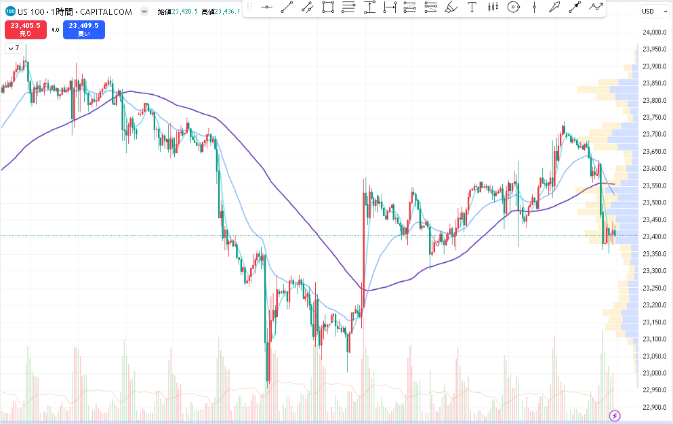Screen dimensions: 673x424
Task: Activate the highlighter brush tool
Action: pos(451,7)
